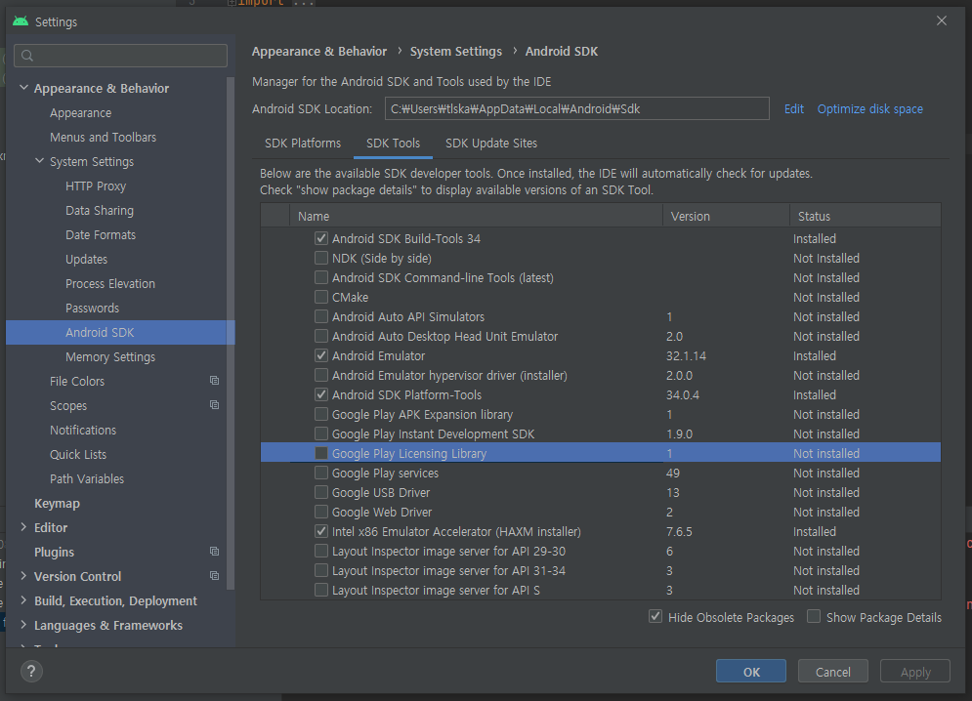Select Quick Lists settings
This screenshot has height=701, width=972.
click(78, 454)
